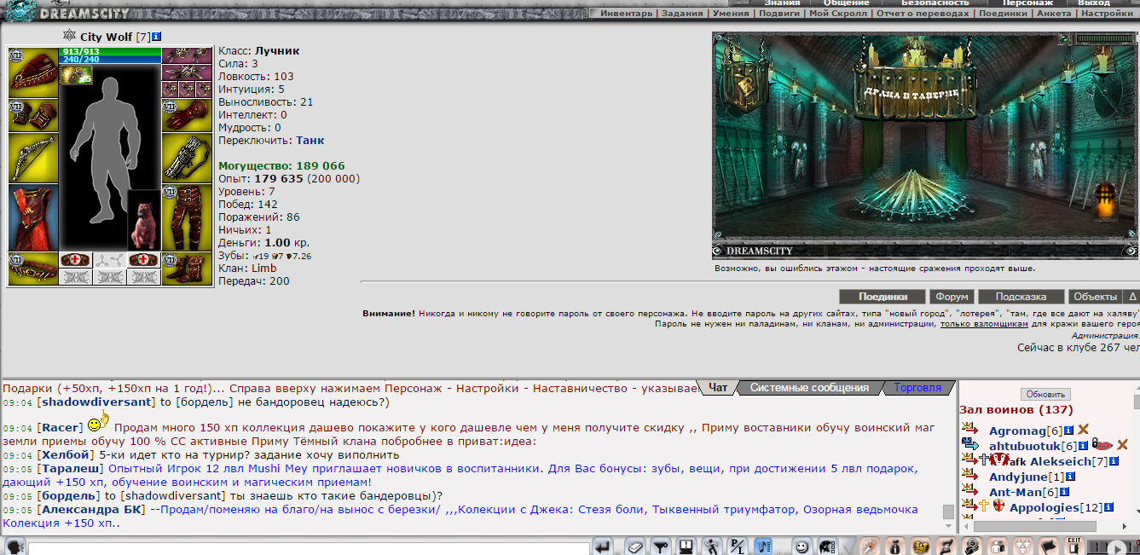1140x555 pixels.
Task: Switch to Системные сообщения tab
Action: coord(809,388)
